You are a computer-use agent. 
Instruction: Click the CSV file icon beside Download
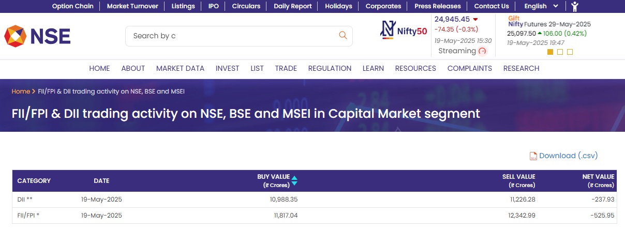pyautogui.click(x=533, y=156)
